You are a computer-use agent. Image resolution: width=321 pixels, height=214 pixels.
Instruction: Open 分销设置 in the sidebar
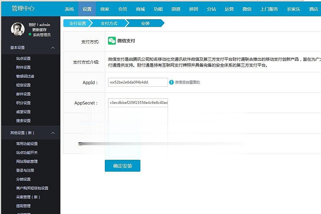point(23,179)
